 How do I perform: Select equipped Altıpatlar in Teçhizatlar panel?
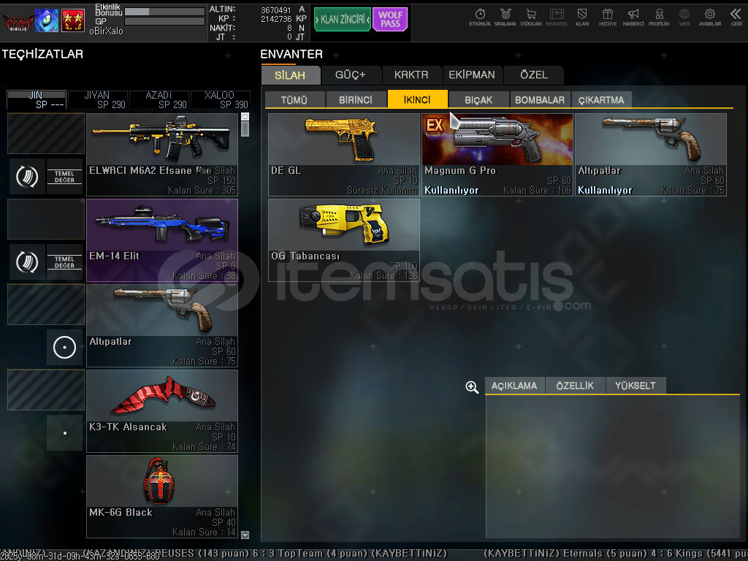click(162, 325)
